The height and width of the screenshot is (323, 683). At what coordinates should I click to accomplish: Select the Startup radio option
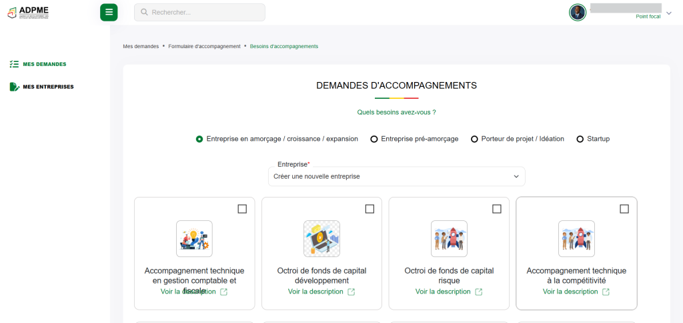click(580, 139)
